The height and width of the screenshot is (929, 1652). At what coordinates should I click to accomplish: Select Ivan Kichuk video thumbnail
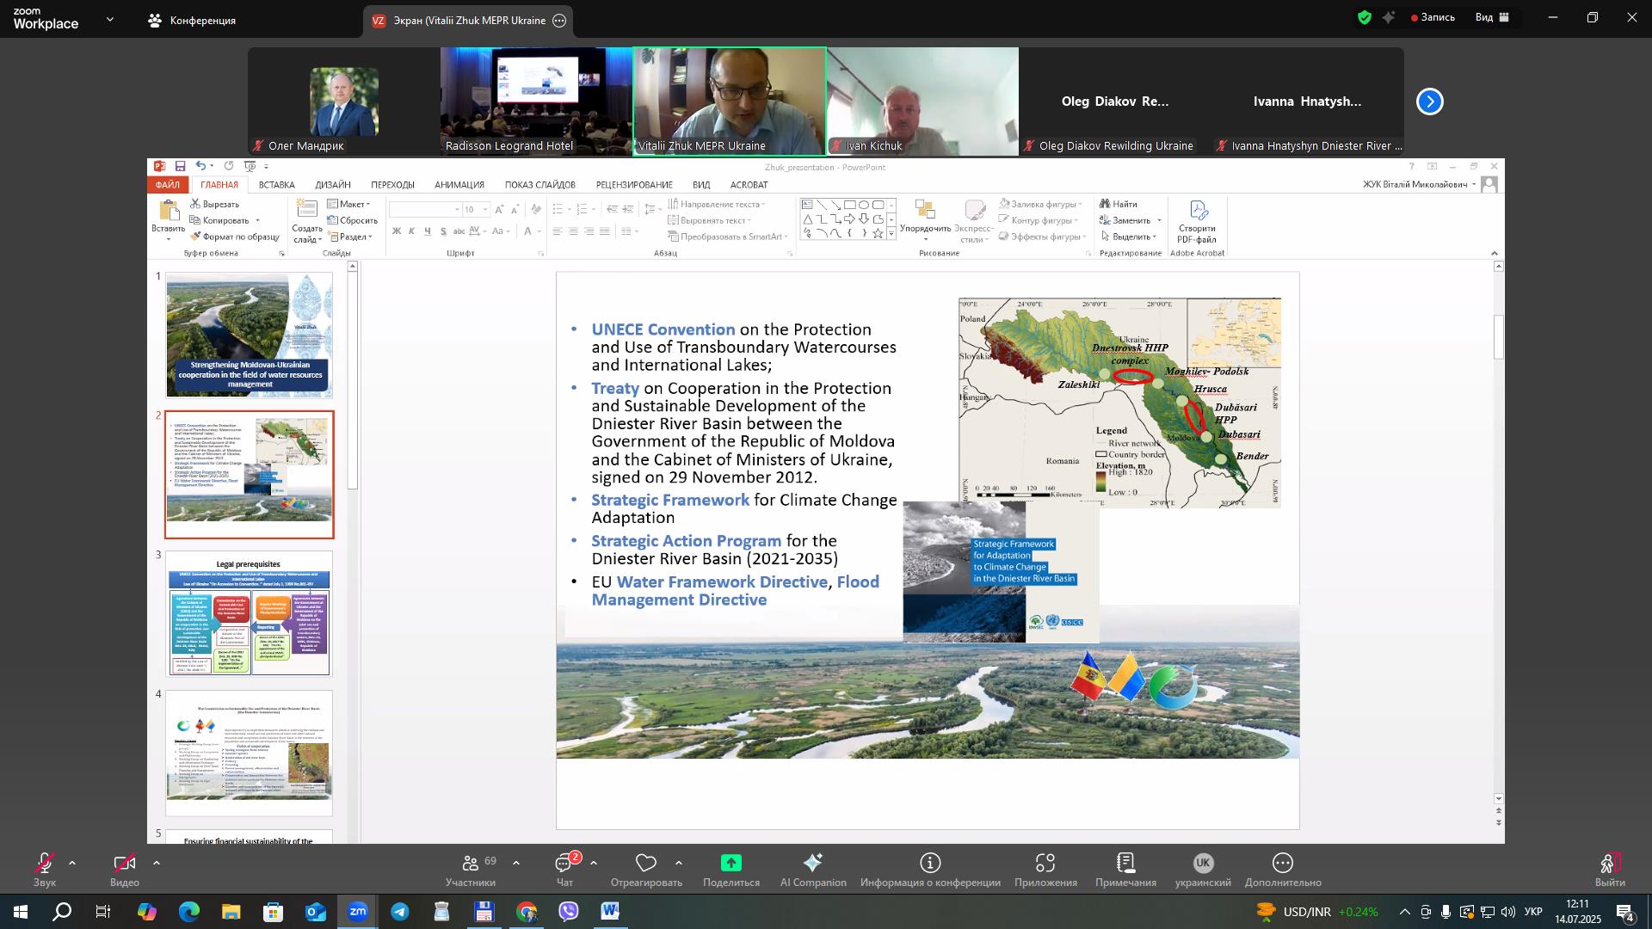click(922, 102)
